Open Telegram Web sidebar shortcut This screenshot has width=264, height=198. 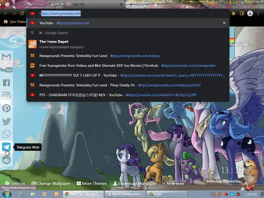[x=6, y=147]
